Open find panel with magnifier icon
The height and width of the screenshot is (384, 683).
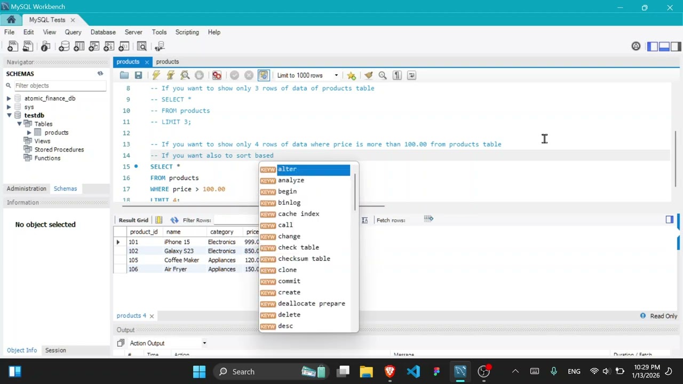coord(383,75)
